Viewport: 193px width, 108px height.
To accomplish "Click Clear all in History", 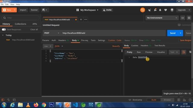I will coord(34,29).
